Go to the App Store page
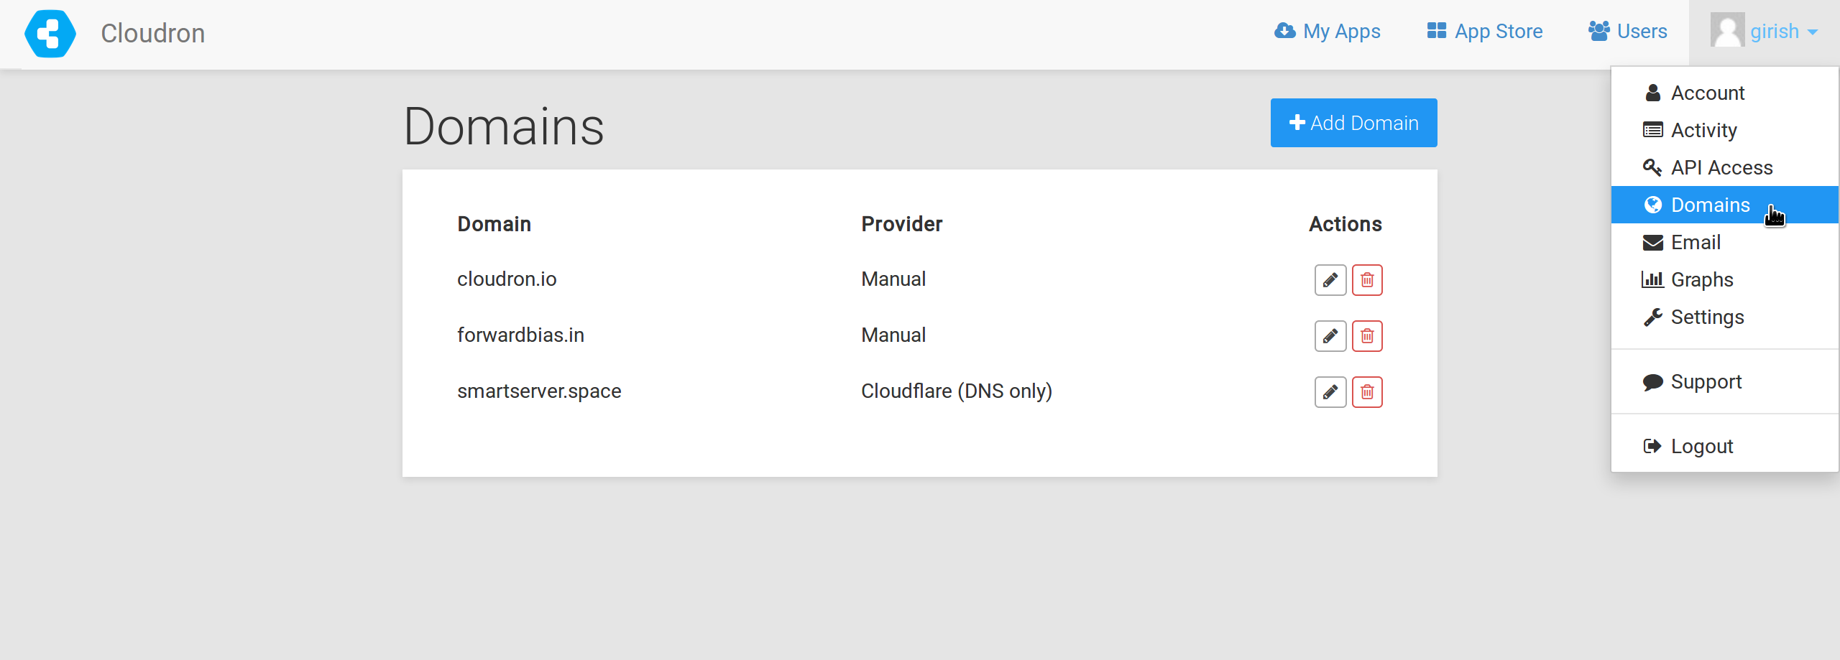1840x660 pixels. point(1485,32)
